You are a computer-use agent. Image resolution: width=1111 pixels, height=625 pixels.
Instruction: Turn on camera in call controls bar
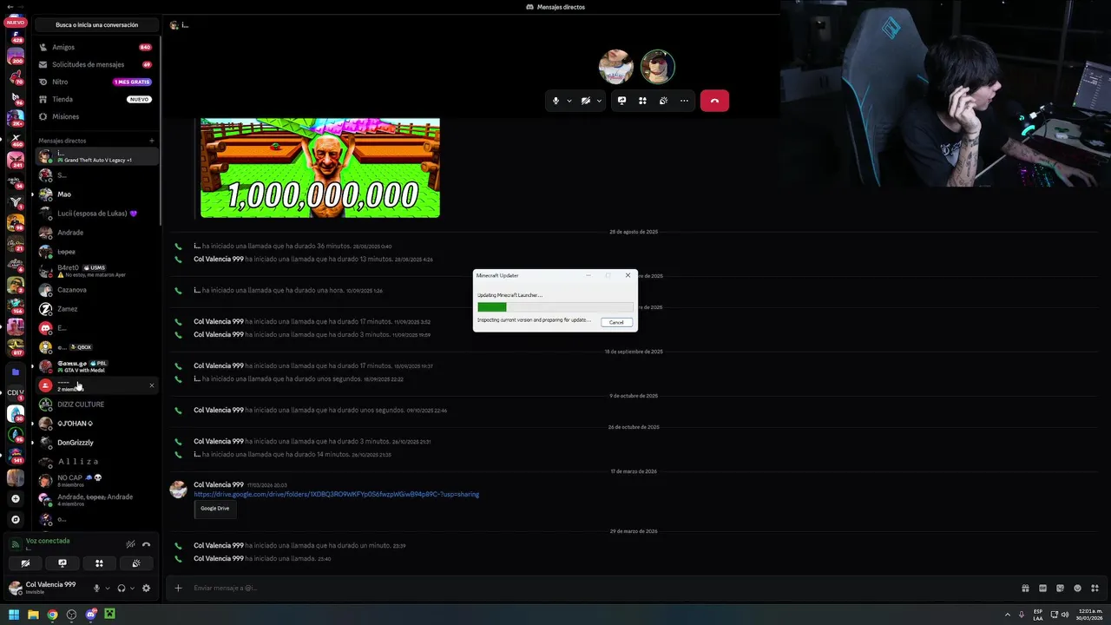coord(586,101)
